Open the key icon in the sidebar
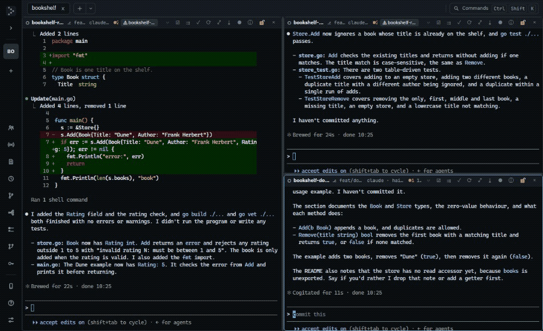This screenshot has width=543, height=331. pos(11,264)
